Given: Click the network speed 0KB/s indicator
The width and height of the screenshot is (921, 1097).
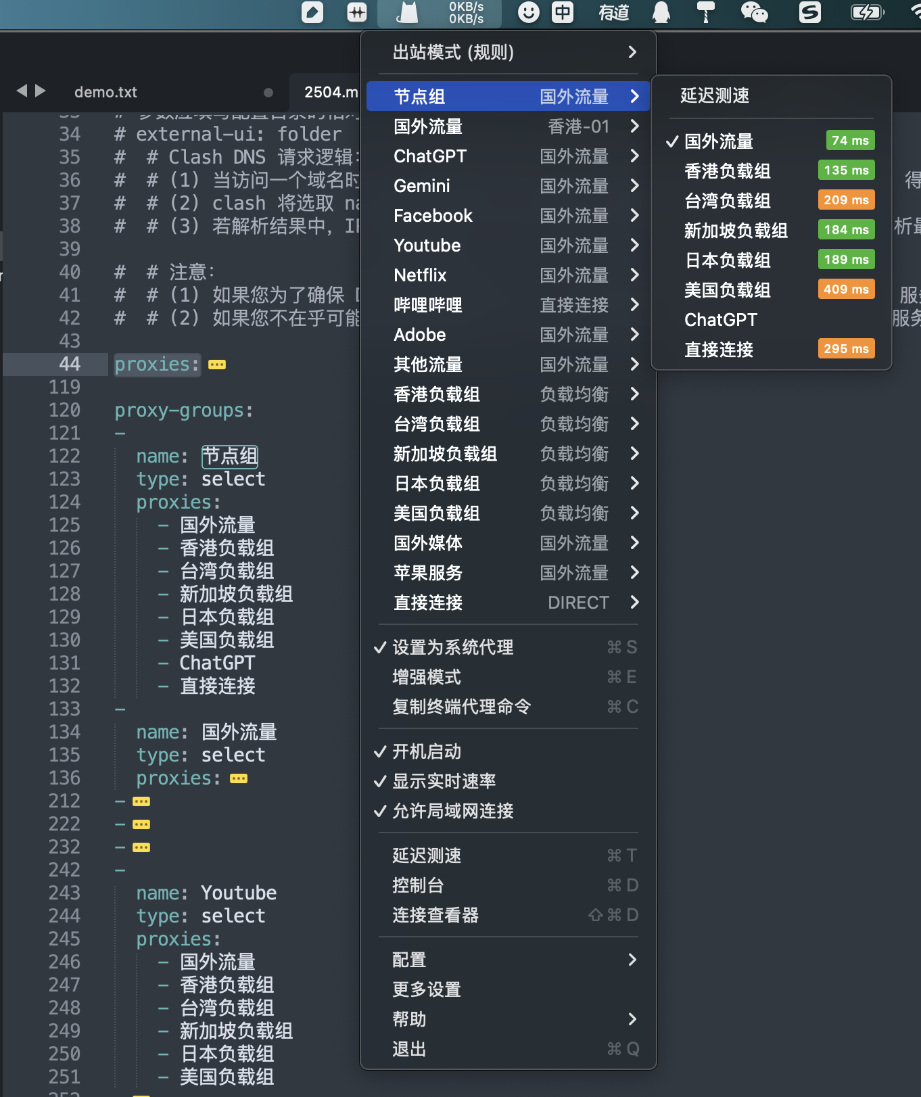Looking at the screenshot, I should [x=467, y=12].
